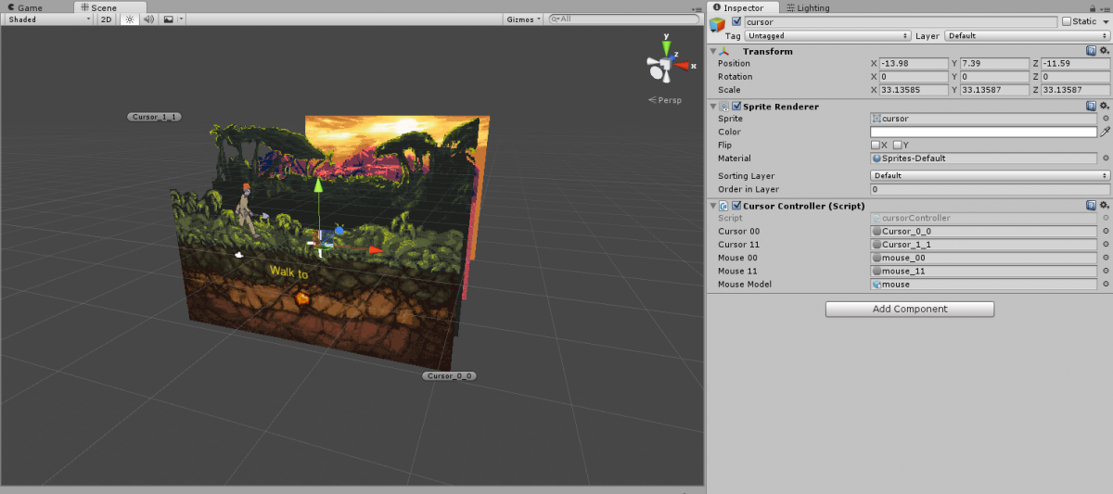Disable the Sprite Renderer component checkbox
The height and width of the screenshot is (494, 1113).
tap(736, 107)
